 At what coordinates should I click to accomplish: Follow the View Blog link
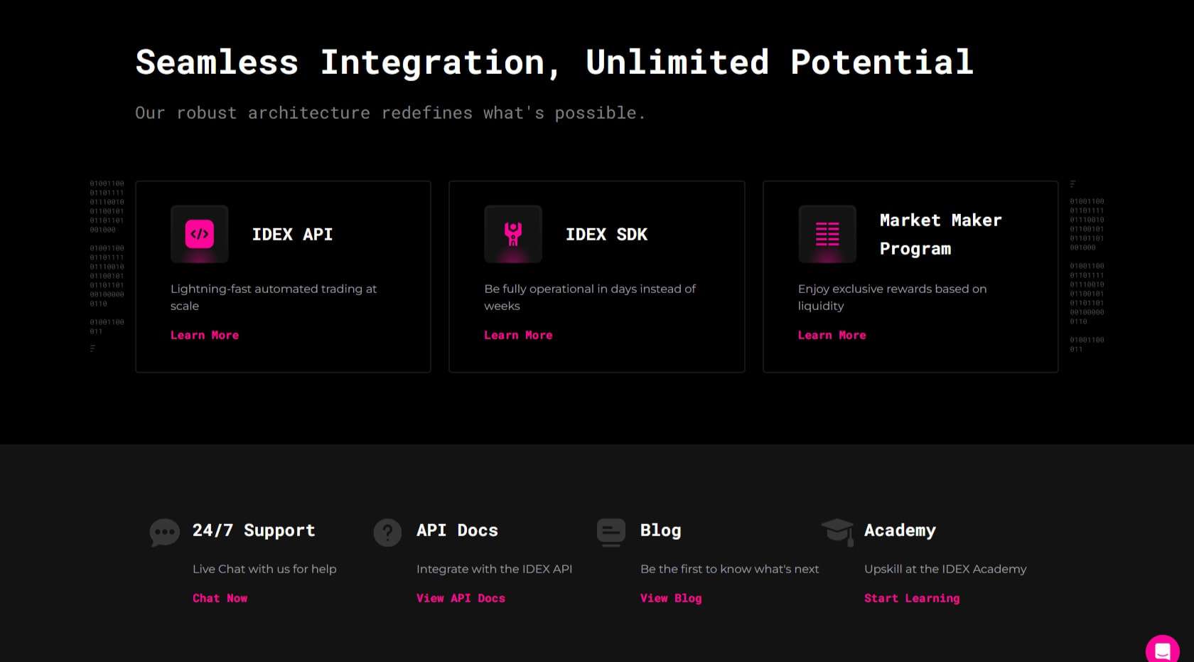coord(671,598)
